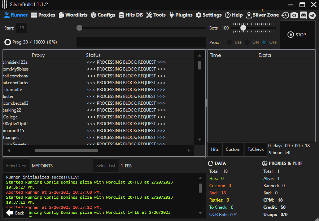
Task: Choose the OFF proxy radio option
Action: pos(265,42)
